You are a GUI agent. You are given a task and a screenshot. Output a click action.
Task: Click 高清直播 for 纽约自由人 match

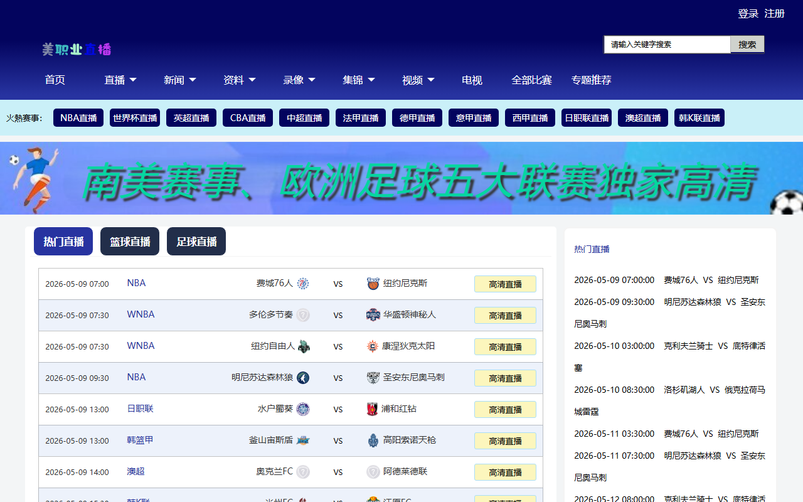tap(505, 347)
